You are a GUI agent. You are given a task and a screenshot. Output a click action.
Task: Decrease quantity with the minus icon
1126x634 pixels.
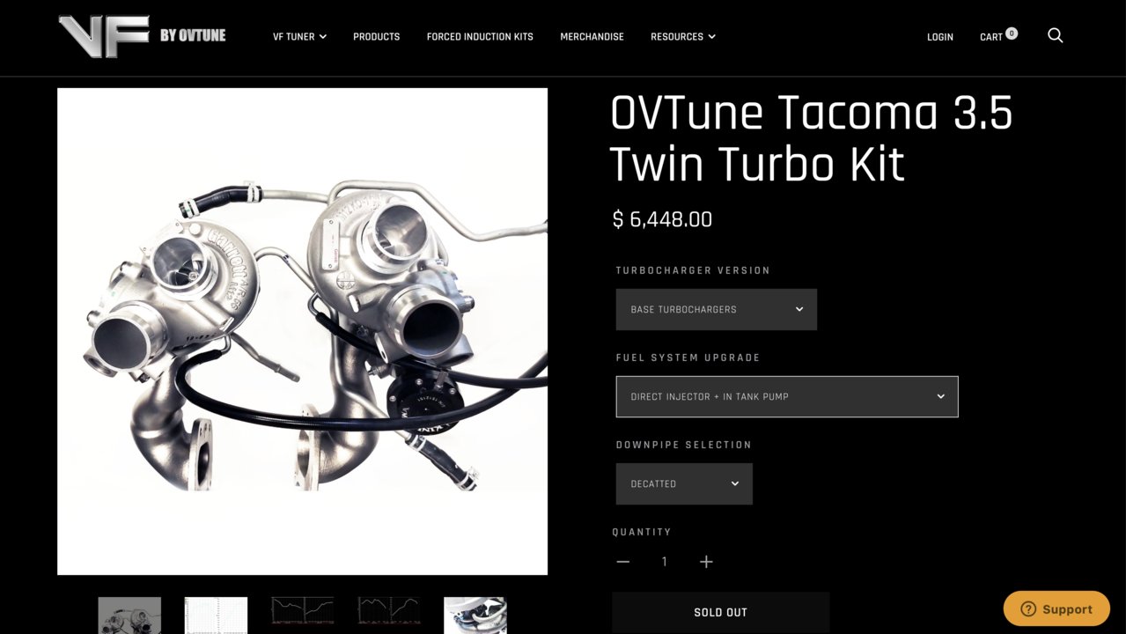coord(623,562)
